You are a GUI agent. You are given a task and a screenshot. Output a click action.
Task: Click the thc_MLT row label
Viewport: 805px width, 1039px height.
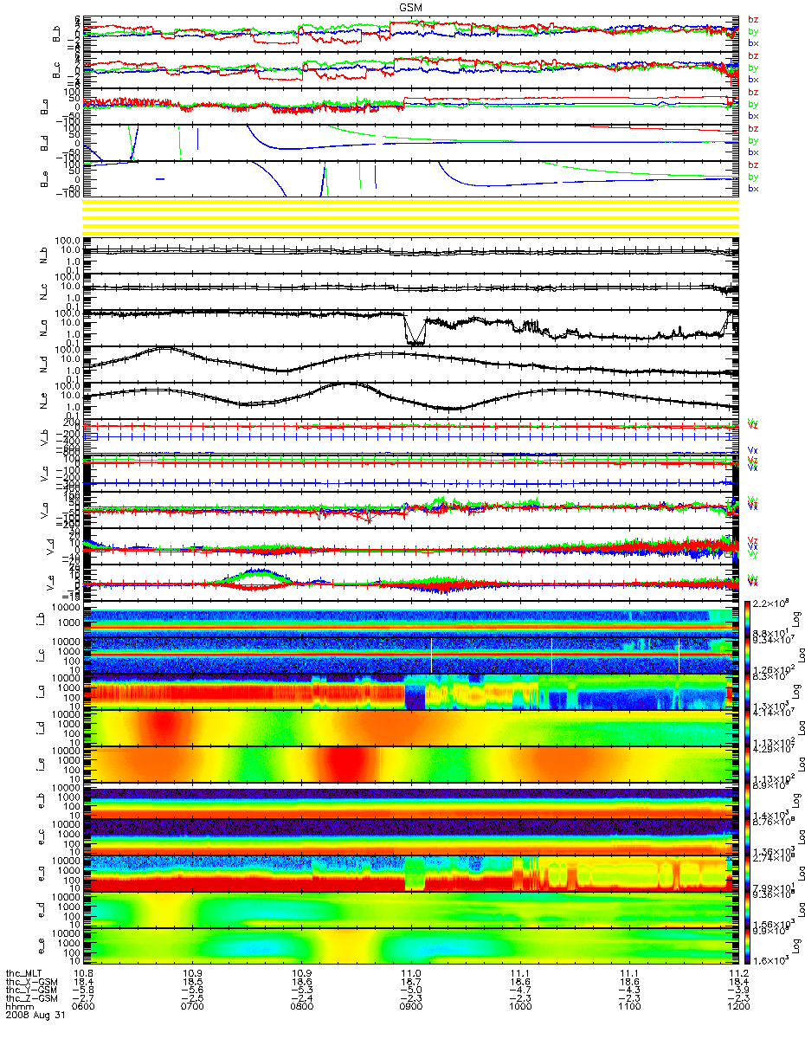click(24, 973)
